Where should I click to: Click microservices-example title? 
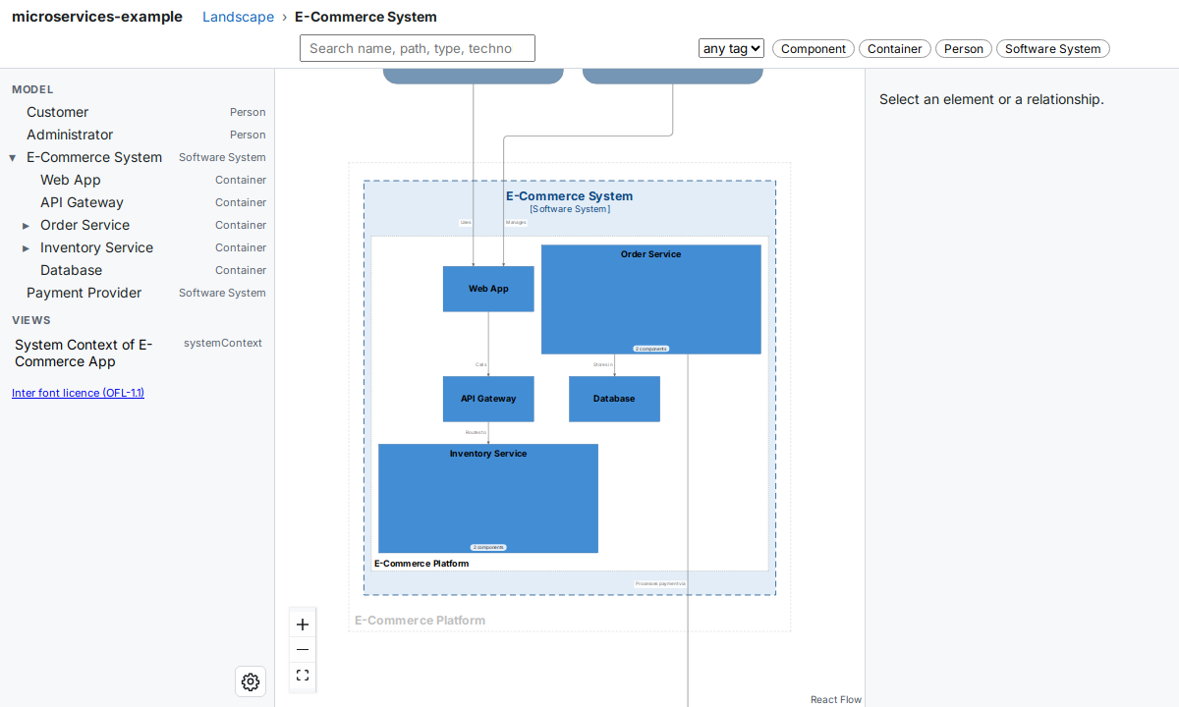pos(97,17)
